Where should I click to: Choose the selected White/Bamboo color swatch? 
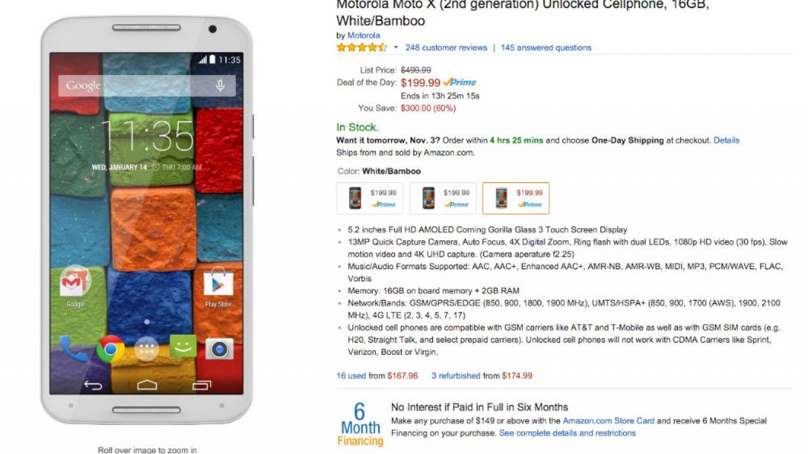(516, 199)
